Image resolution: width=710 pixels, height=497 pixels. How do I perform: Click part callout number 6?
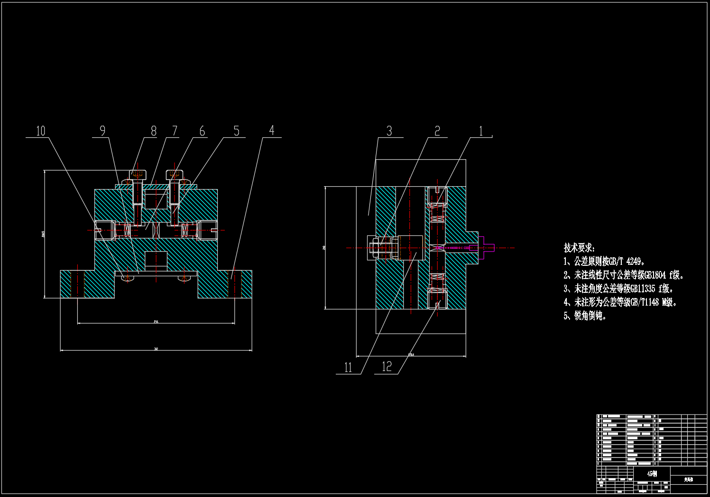(x=203, y=131)
